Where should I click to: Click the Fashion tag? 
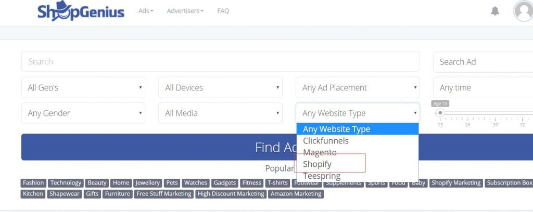[33, 183]
